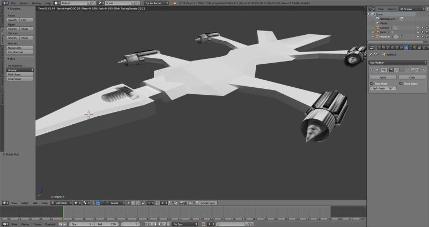The image size is (429, 227).
Task: Click the info editor type icon
Action: 5,3
